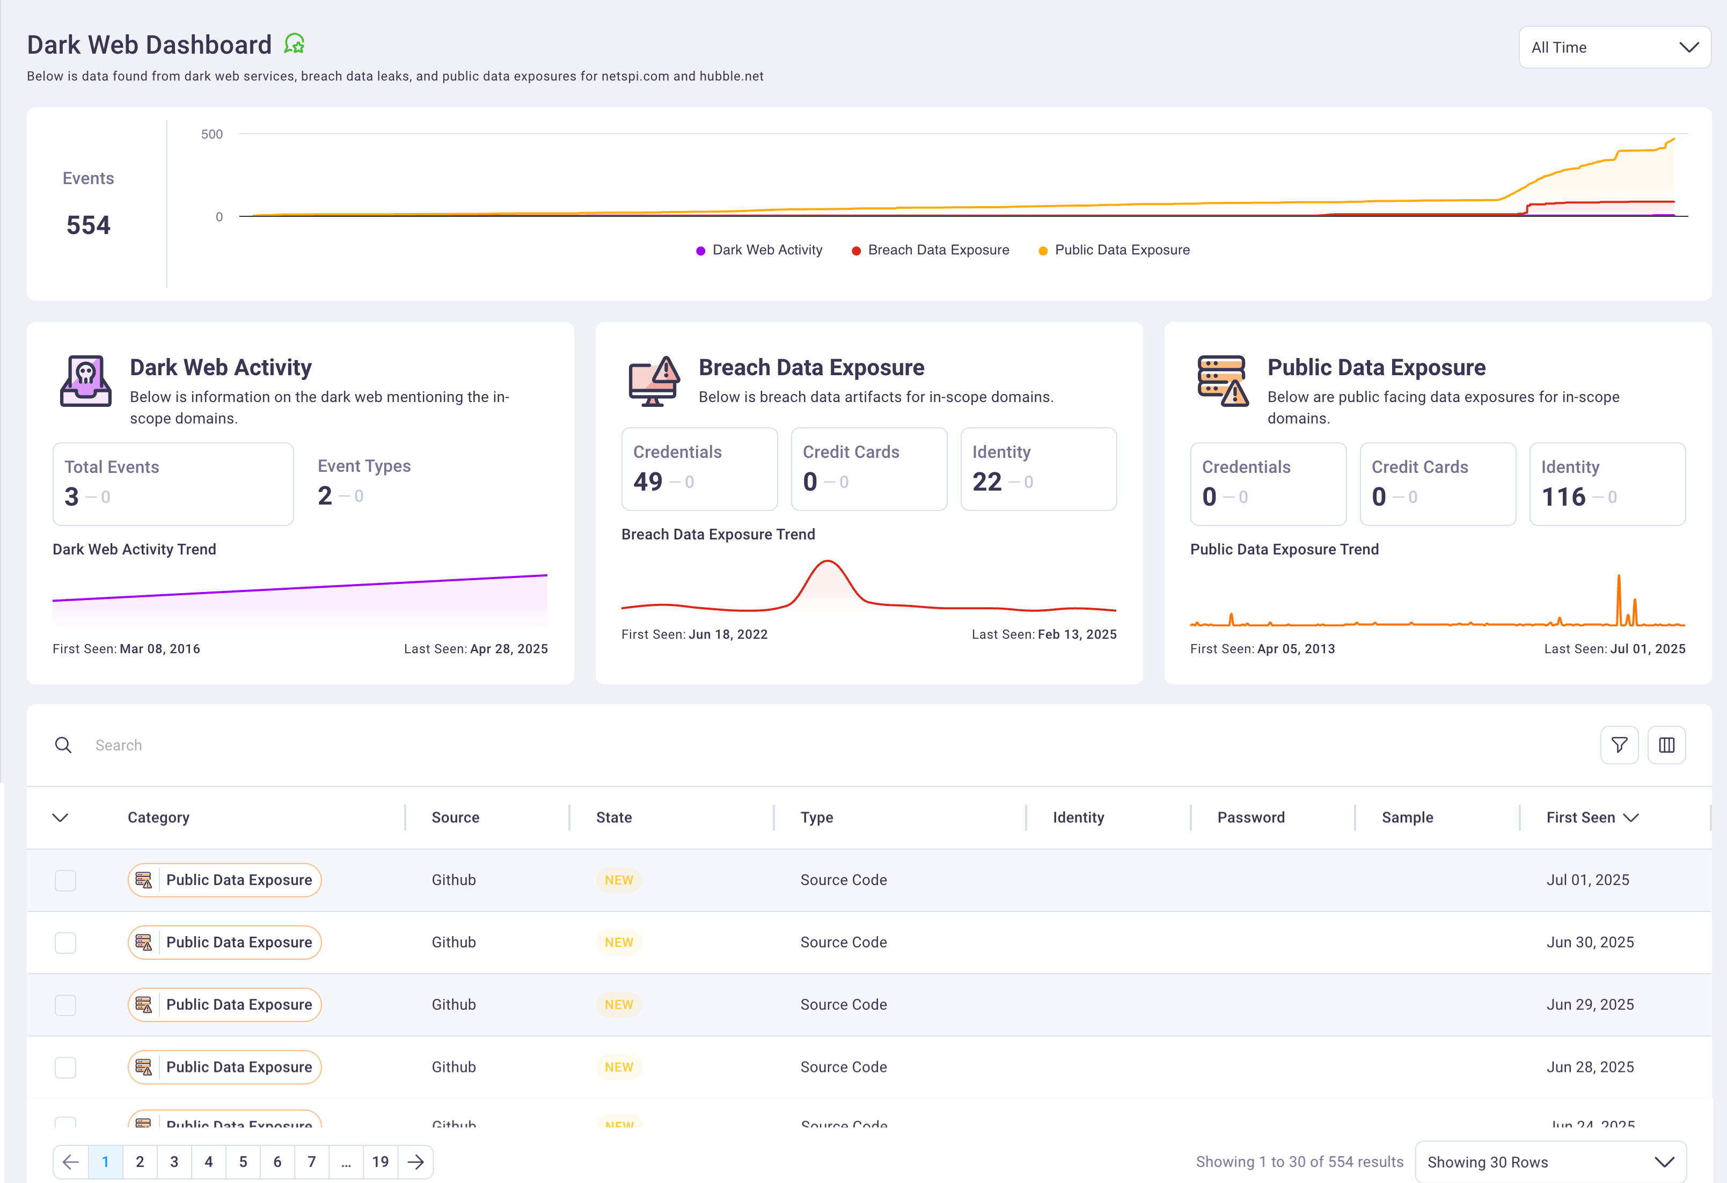This screenshot has width=1727, height=1183.
Task: Click the Category column header
Action: point(158,817)
